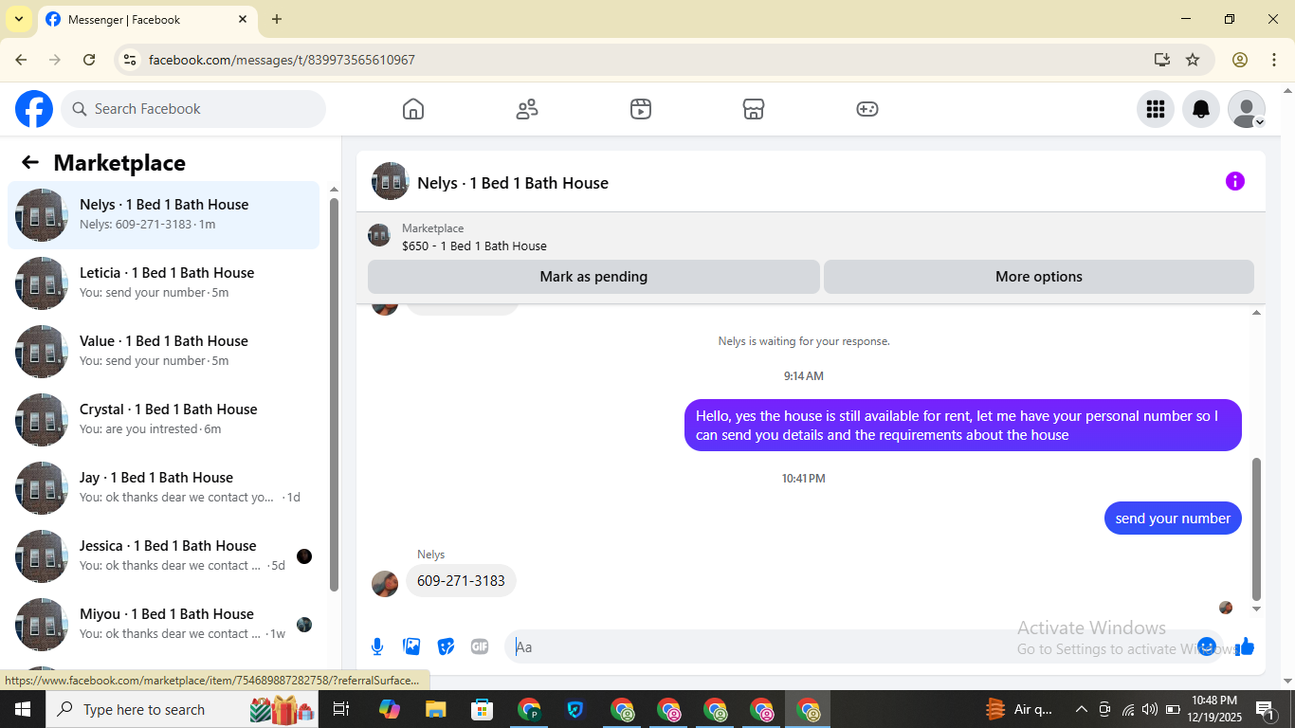Open the Friends icon in top navigation

(527, 109)
